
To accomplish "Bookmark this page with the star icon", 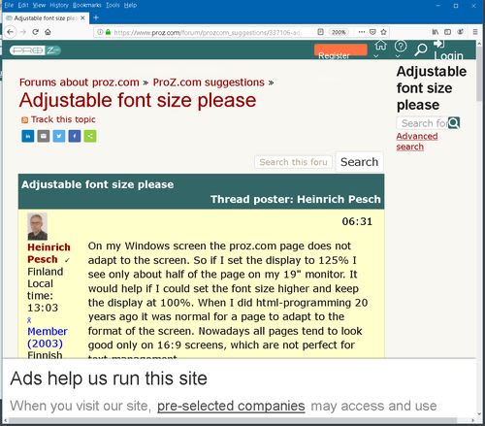I will 383,32.
